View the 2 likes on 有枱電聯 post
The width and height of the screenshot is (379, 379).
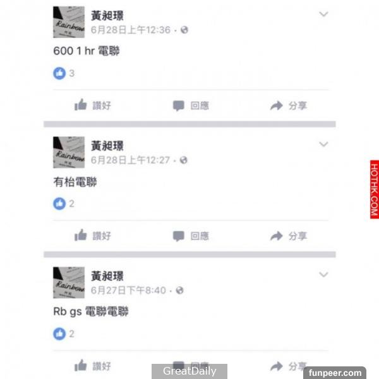pos(64,203)
